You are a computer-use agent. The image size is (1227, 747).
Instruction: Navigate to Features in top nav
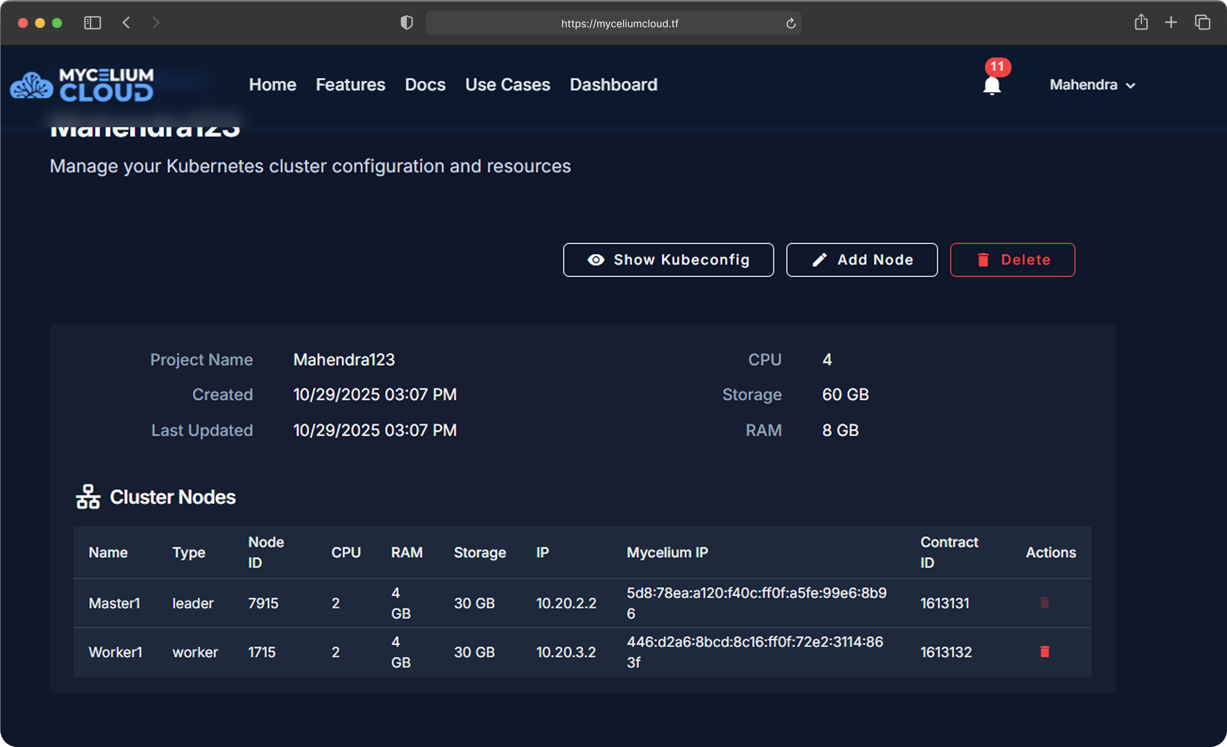[x=350, y=85]
